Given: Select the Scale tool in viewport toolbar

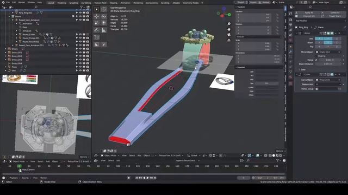Looking at the screenshot, I should pos(97,23).
